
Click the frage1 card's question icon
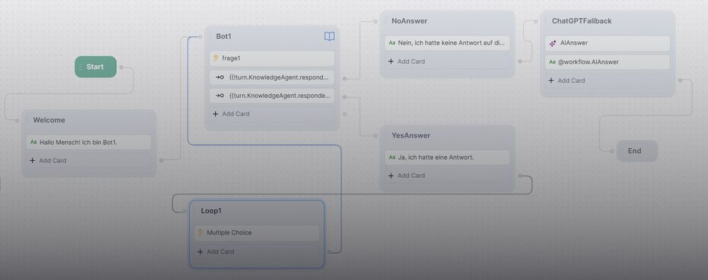(x=216, y=58)
